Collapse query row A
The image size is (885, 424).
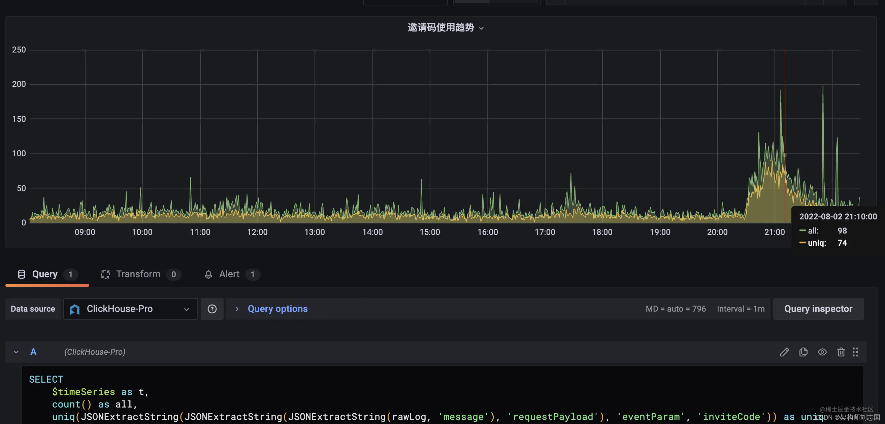tap(16, 352)
